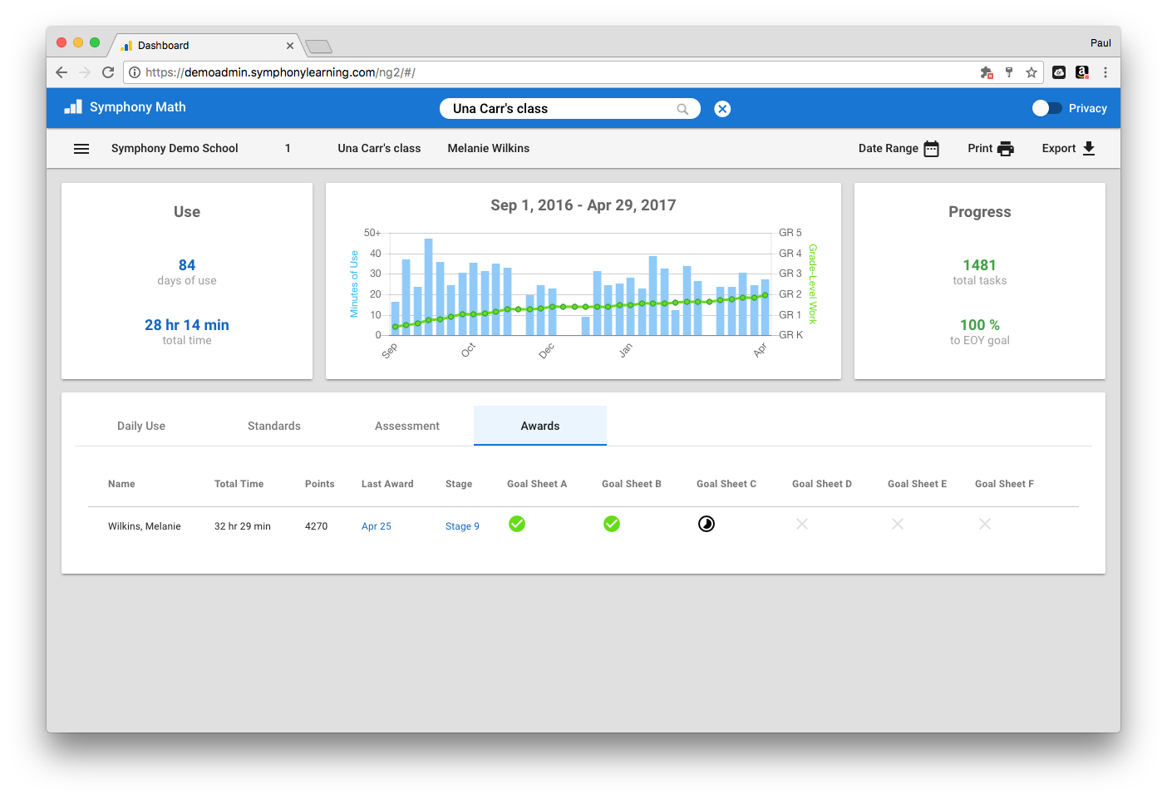
Task: Click the Una Carr's class search field
Action: tap(570, 109)
